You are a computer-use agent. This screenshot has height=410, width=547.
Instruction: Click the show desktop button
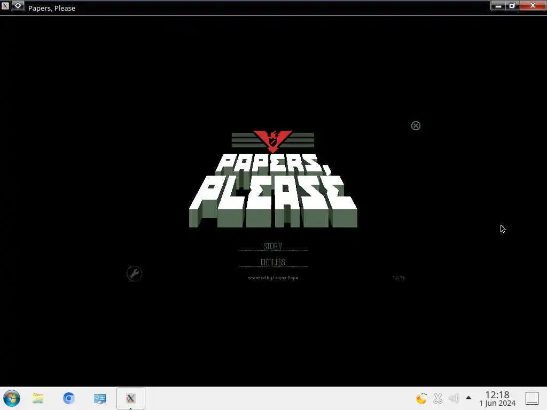coord(532,398)
